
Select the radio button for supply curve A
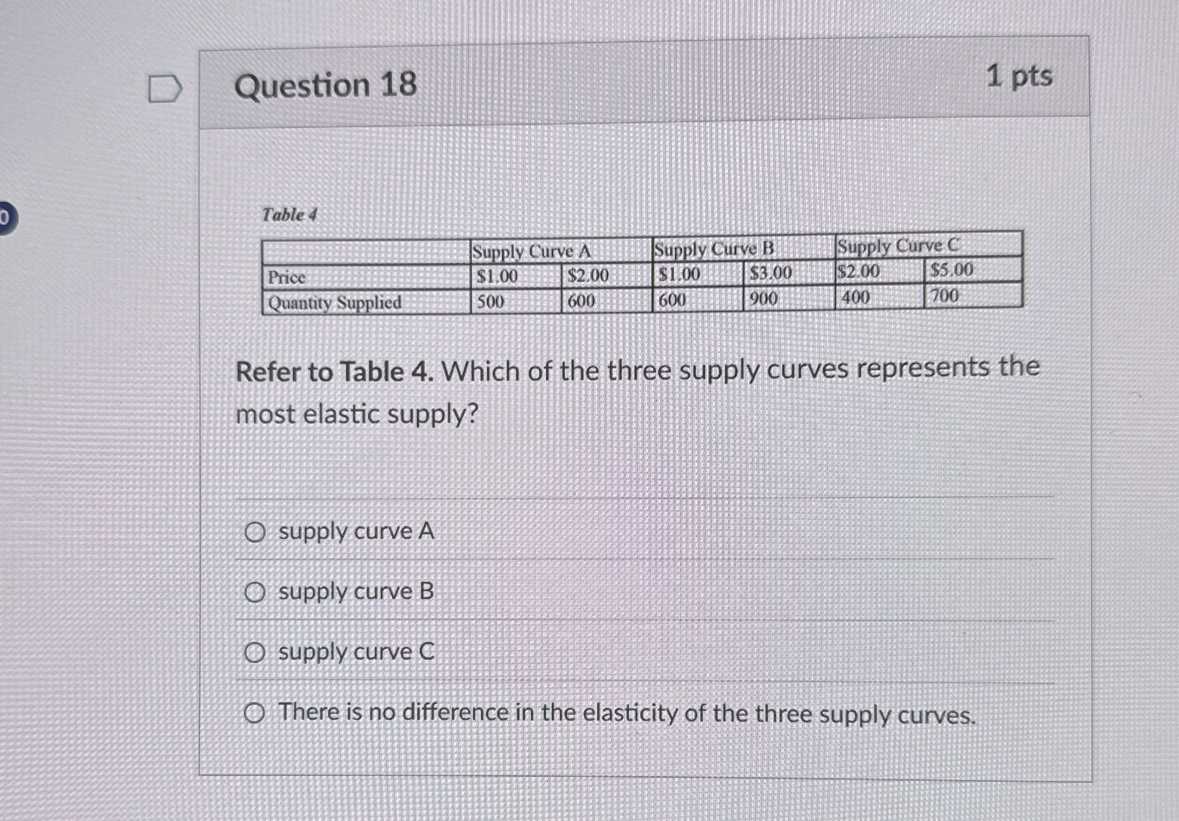(255, 533)
